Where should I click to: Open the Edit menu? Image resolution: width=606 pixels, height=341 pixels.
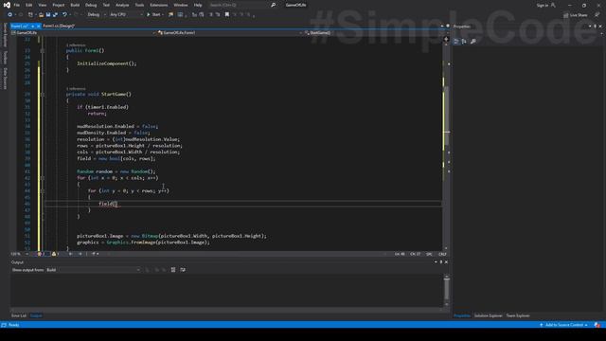(29, 5)
